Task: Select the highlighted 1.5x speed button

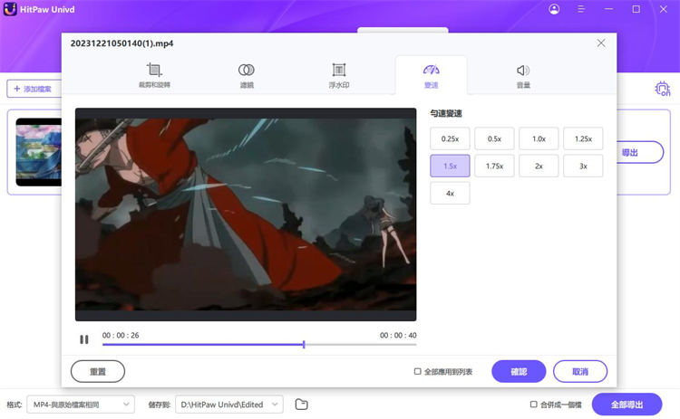Action: pos(450,166)
